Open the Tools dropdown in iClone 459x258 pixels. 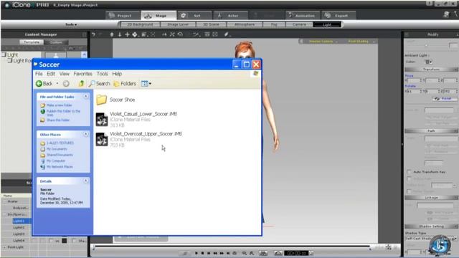coord(71,24)
